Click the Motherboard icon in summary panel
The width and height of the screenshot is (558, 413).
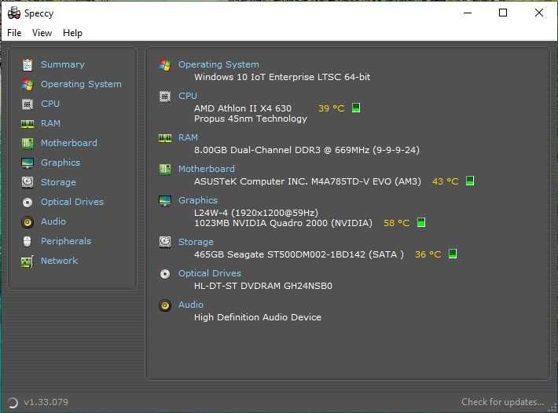pos(165,169)
